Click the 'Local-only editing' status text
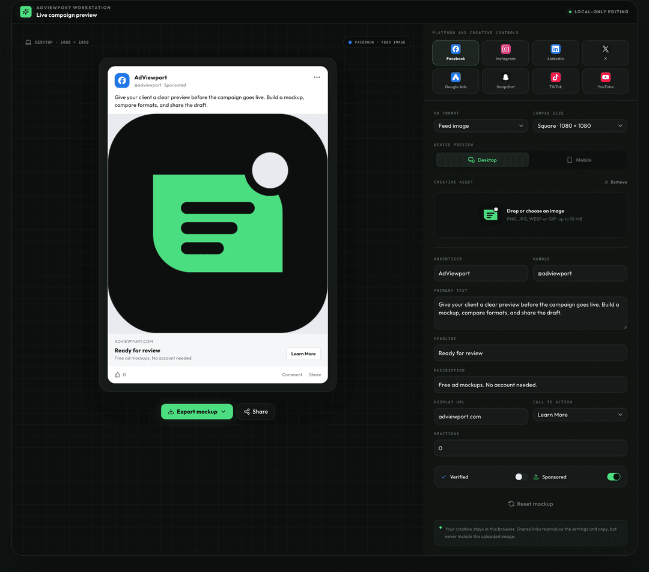Image resolution: width=649 pixels, height=572 pixels. click(601, 11)
